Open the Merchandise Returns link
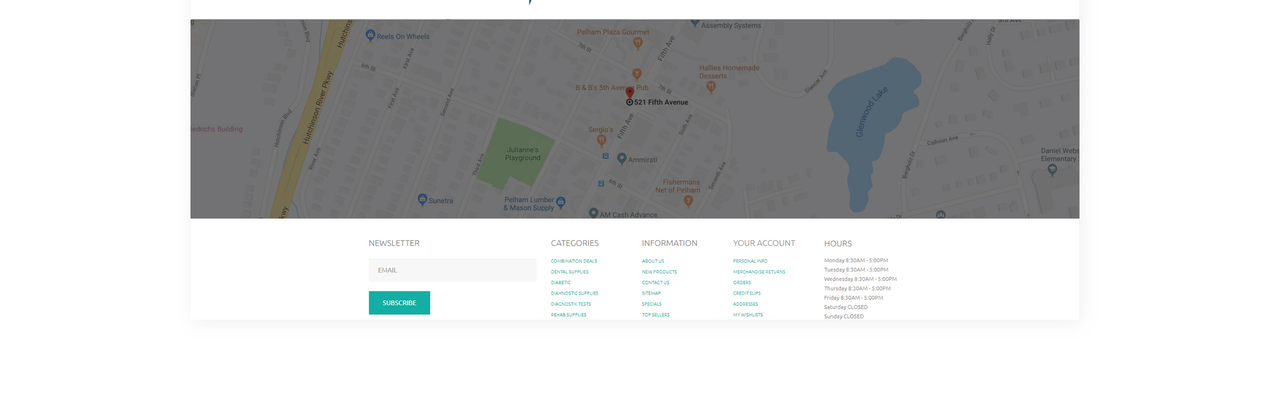This screenshot has height=396, width=1270. (x=759, y=272)
